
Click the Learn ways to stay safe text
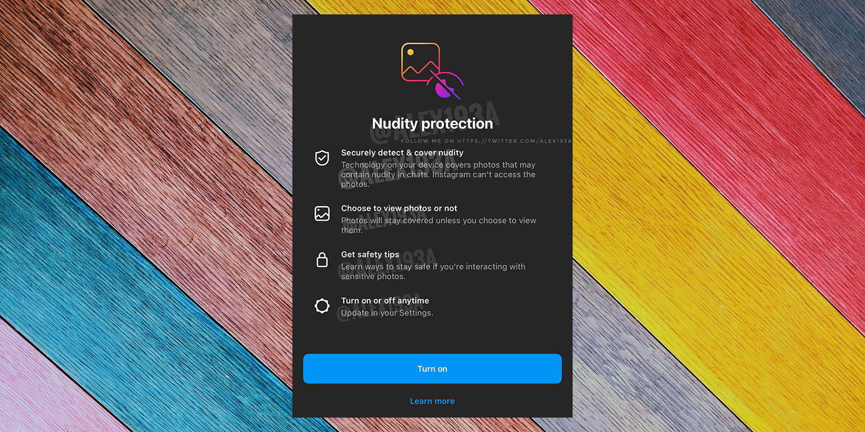[433, 271]
